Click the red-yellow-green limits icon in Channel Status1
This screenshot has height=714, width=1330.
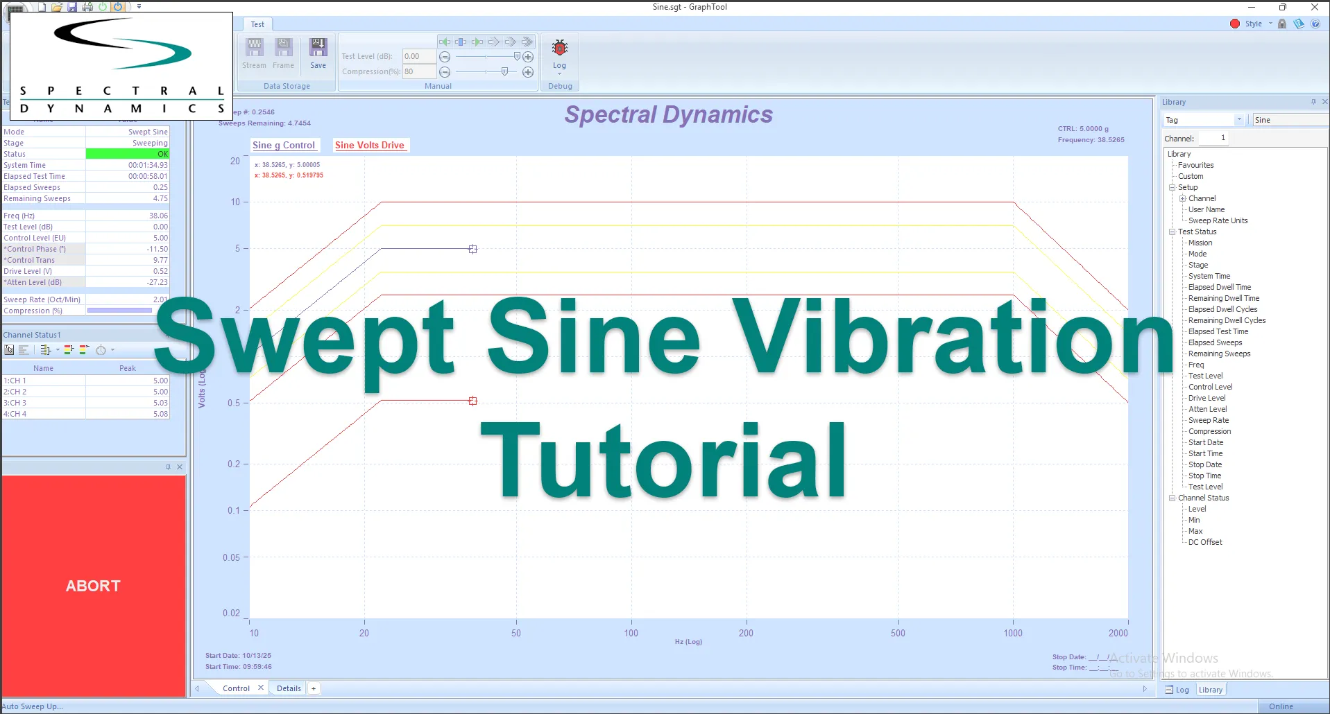[68, 349]
